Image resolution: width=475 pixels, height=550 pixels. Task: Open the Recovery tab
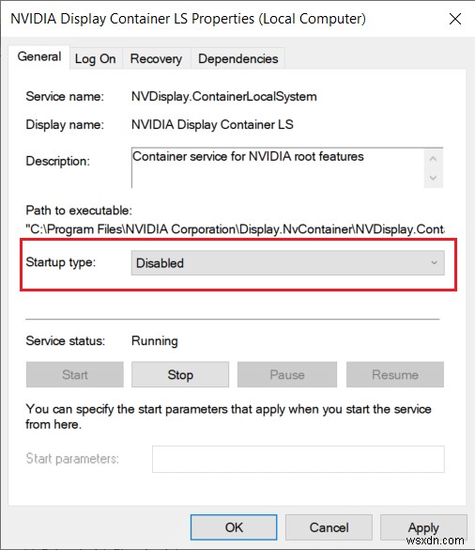coord(156,58)
